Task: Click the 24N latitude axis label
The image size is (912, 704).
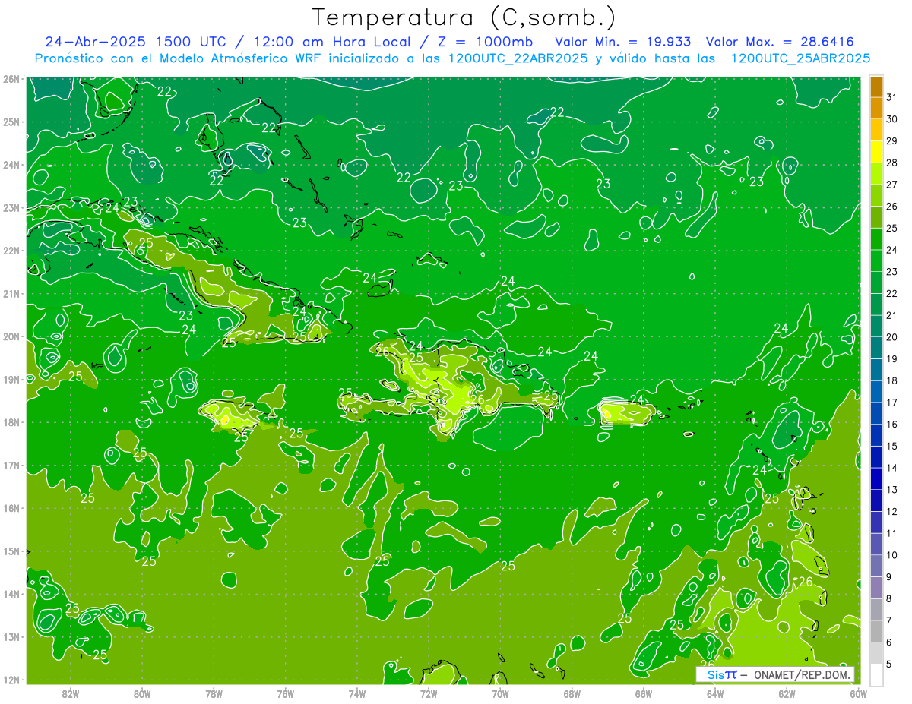Action: tap(11, 165)
